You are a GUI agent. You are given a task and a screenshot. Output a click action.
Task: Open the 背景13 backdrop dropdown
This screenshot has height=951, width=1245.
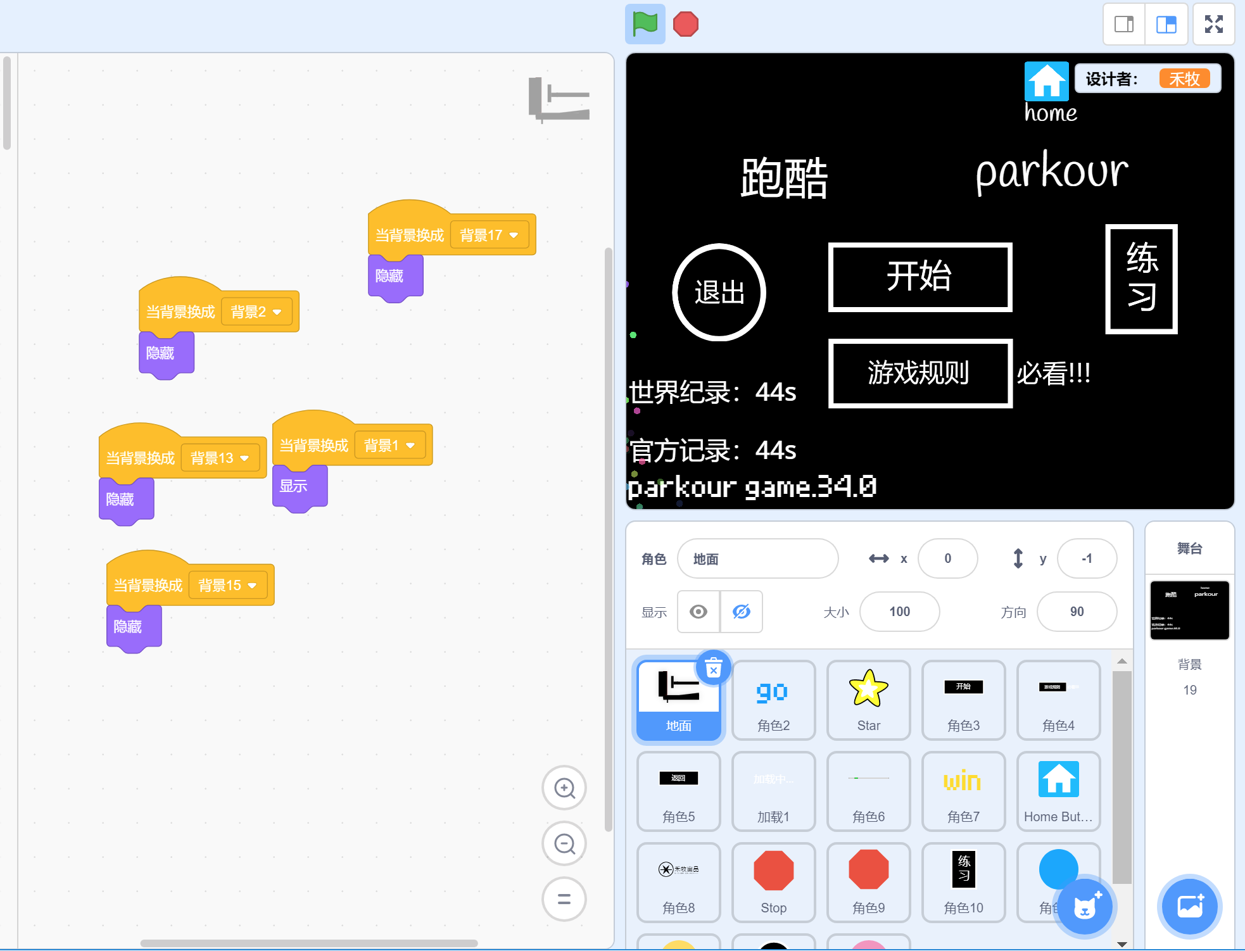coord(220,458)
